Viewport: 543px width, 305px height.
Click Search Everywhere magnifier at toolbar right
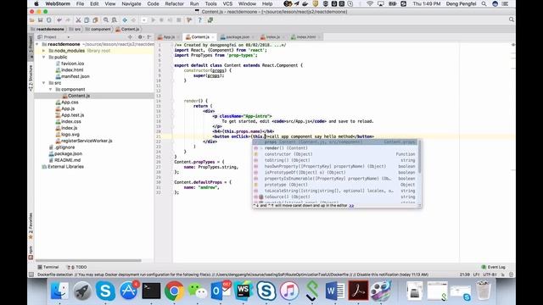(x=511, y=19)
